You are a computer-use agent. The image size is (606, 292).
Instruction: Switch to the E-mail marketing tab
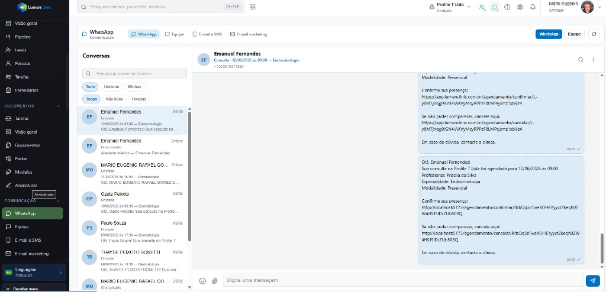[x=249, y=34]
